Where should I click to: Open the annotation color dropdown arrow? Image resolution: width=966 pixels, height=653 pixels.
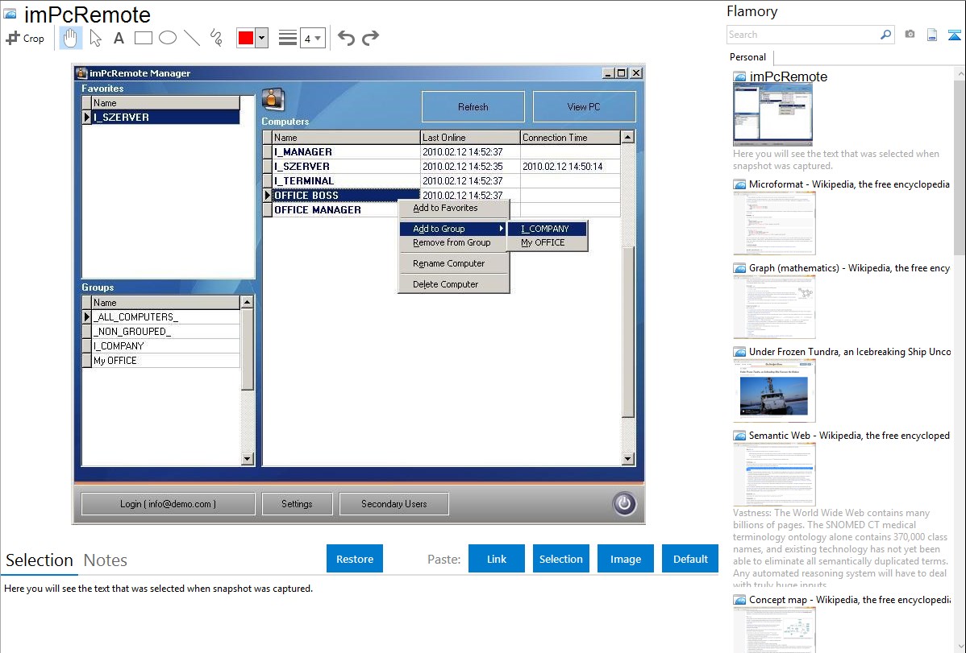tap(262, 38)
